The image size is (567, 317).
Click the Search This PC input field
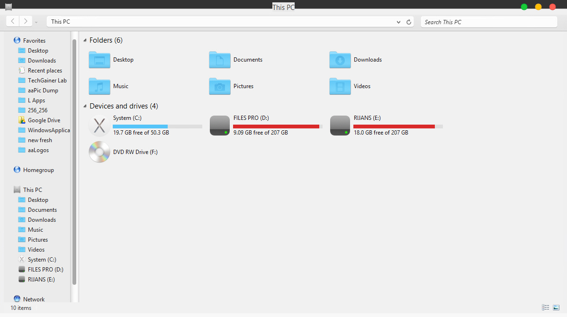(x=489, y=22)
